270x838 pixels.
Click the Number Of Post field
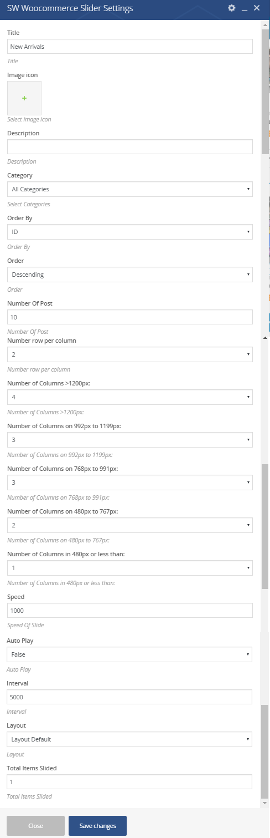pyautogui.click(x=130, y=317)
